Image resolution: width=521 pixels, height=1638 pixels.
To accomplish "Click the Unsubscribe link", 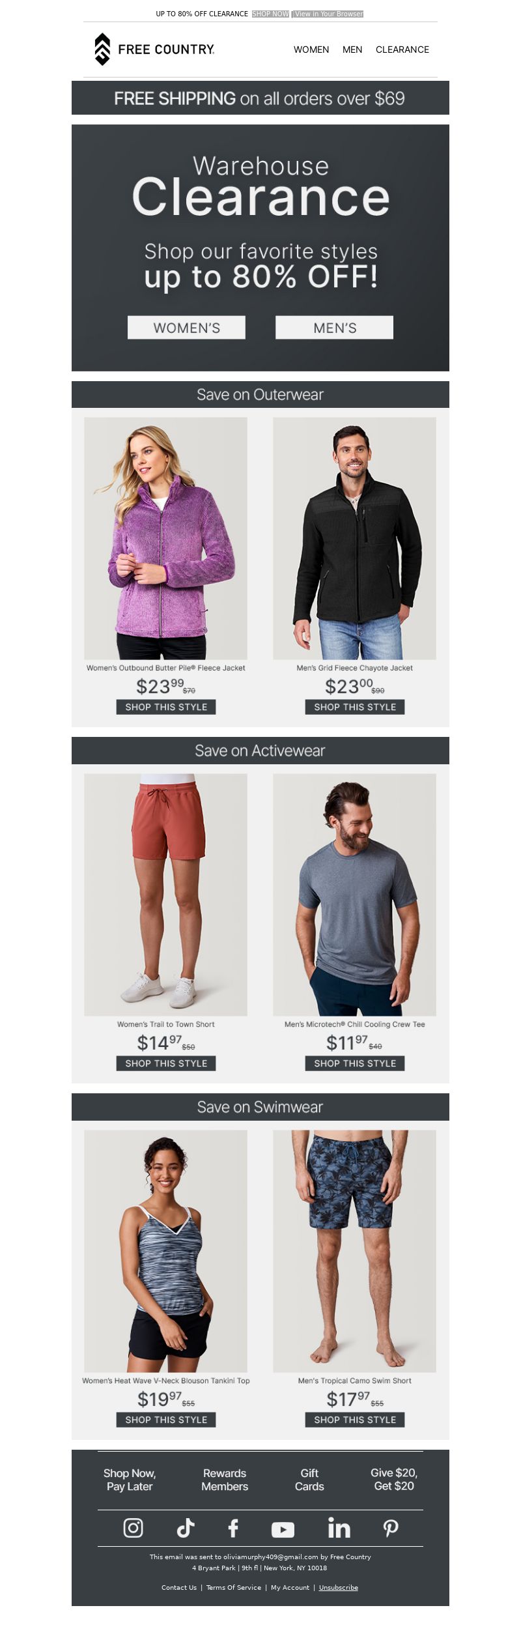I will click(339, 1587).
